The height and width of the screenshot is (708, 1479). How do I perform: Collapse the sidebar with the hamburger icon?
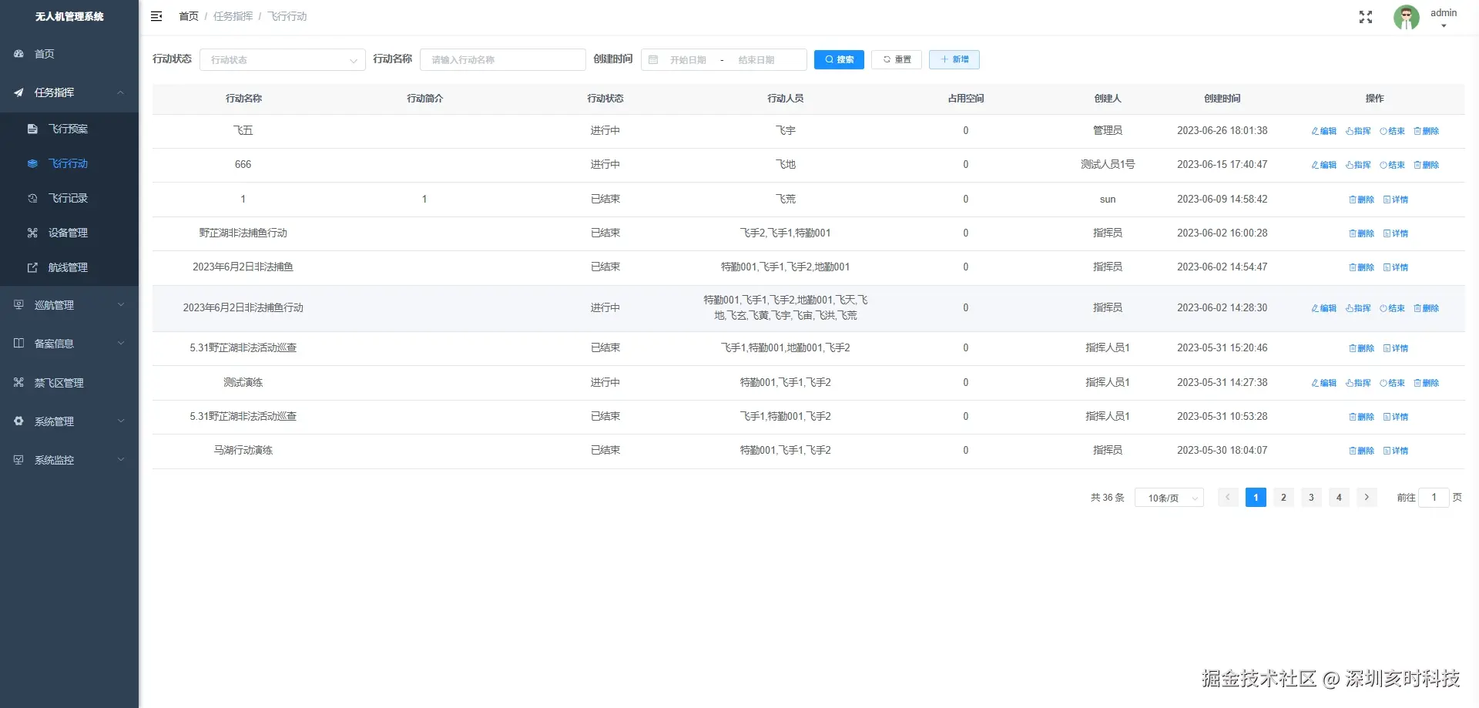(156, 16)
